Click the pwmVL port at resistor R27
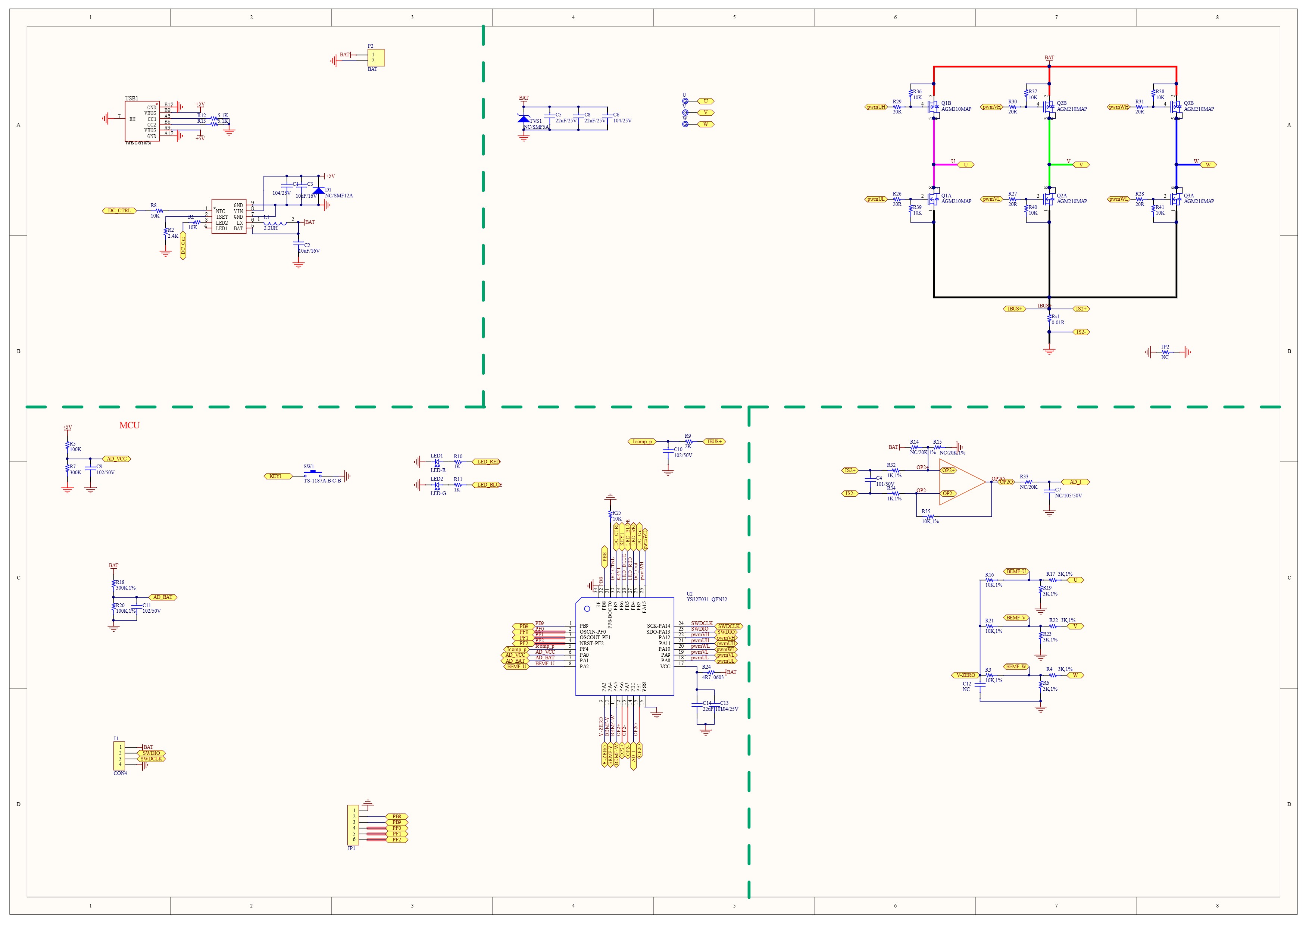Screen dimensions: 1309x925 point(992,199)
